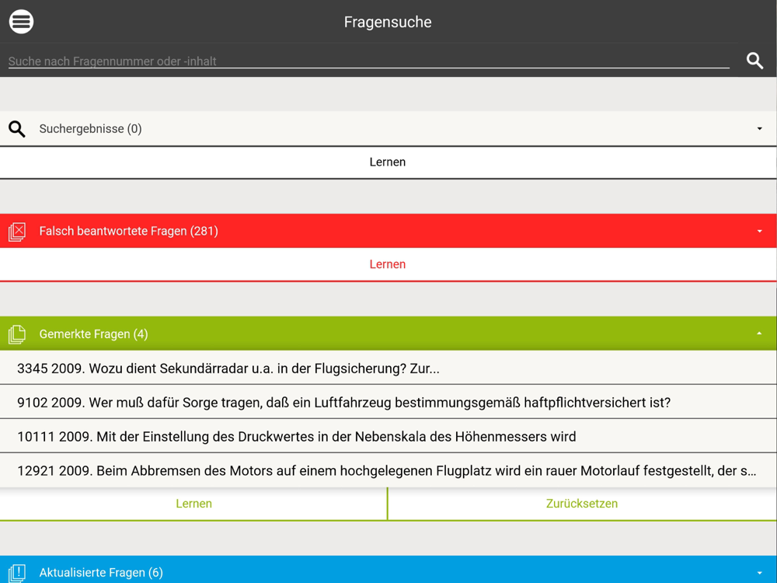777x583 pixels.
Task: Click the Falsch beantwortete Fragen icon
Action: tap(17, 232)
